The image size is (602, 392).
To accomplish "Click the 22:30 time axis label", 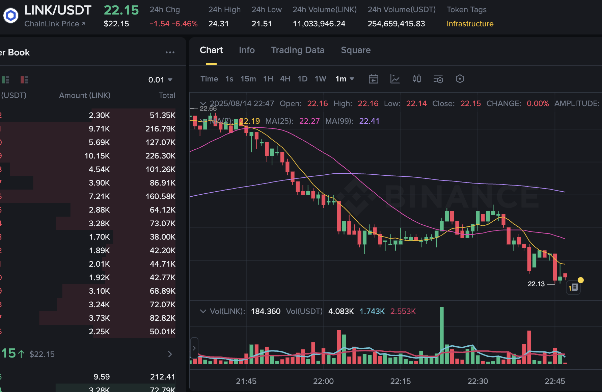I will pos(477,381).
